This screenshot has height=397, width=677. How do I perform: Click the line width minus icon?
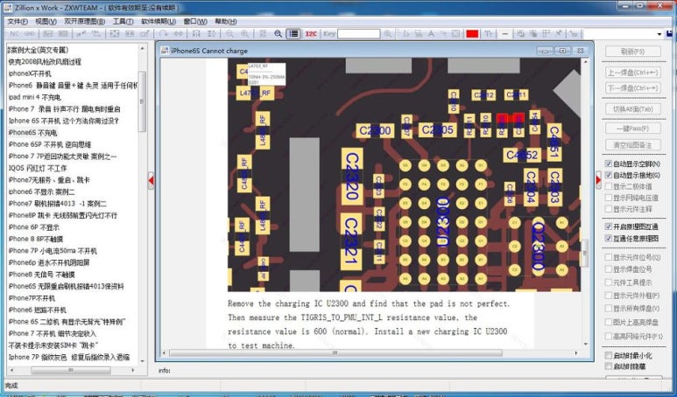[504, 33]
